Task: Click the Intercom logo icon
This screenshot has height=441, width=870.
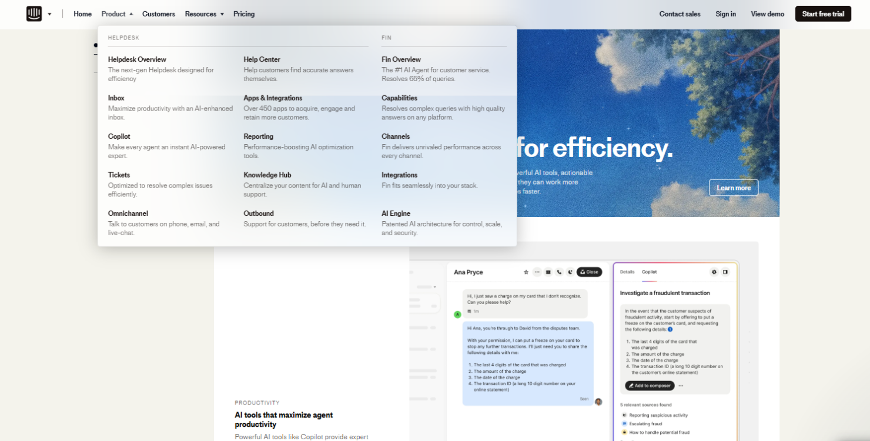Action: pyautogui.click(x=34, y=14)
